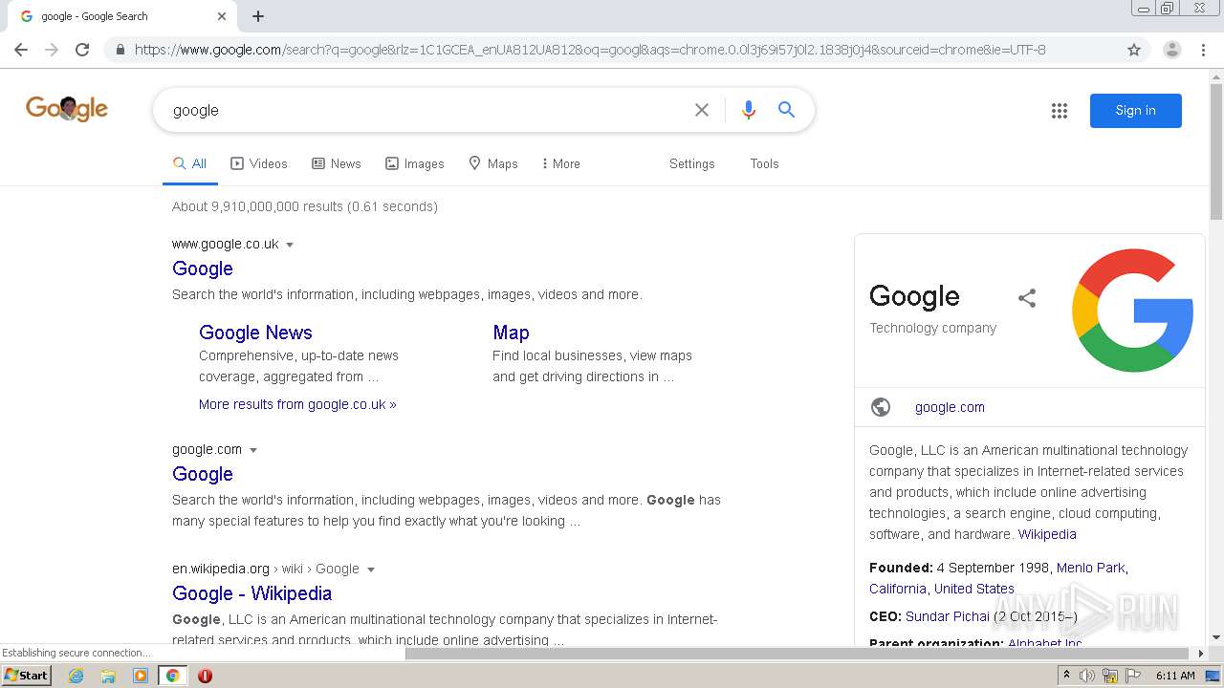Select the All results tab
Image resolution: width=1224 pixels, height=688 pixels.
point(189,163)
